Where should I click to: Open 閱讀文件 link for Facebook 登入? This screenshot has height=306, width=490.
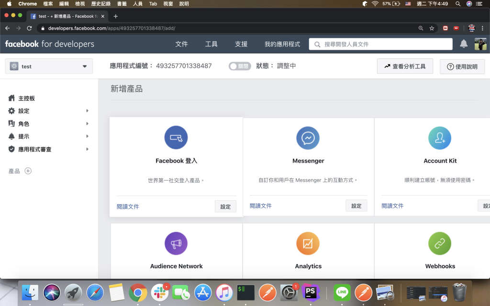pyautogui.click(x=128, y=207)
